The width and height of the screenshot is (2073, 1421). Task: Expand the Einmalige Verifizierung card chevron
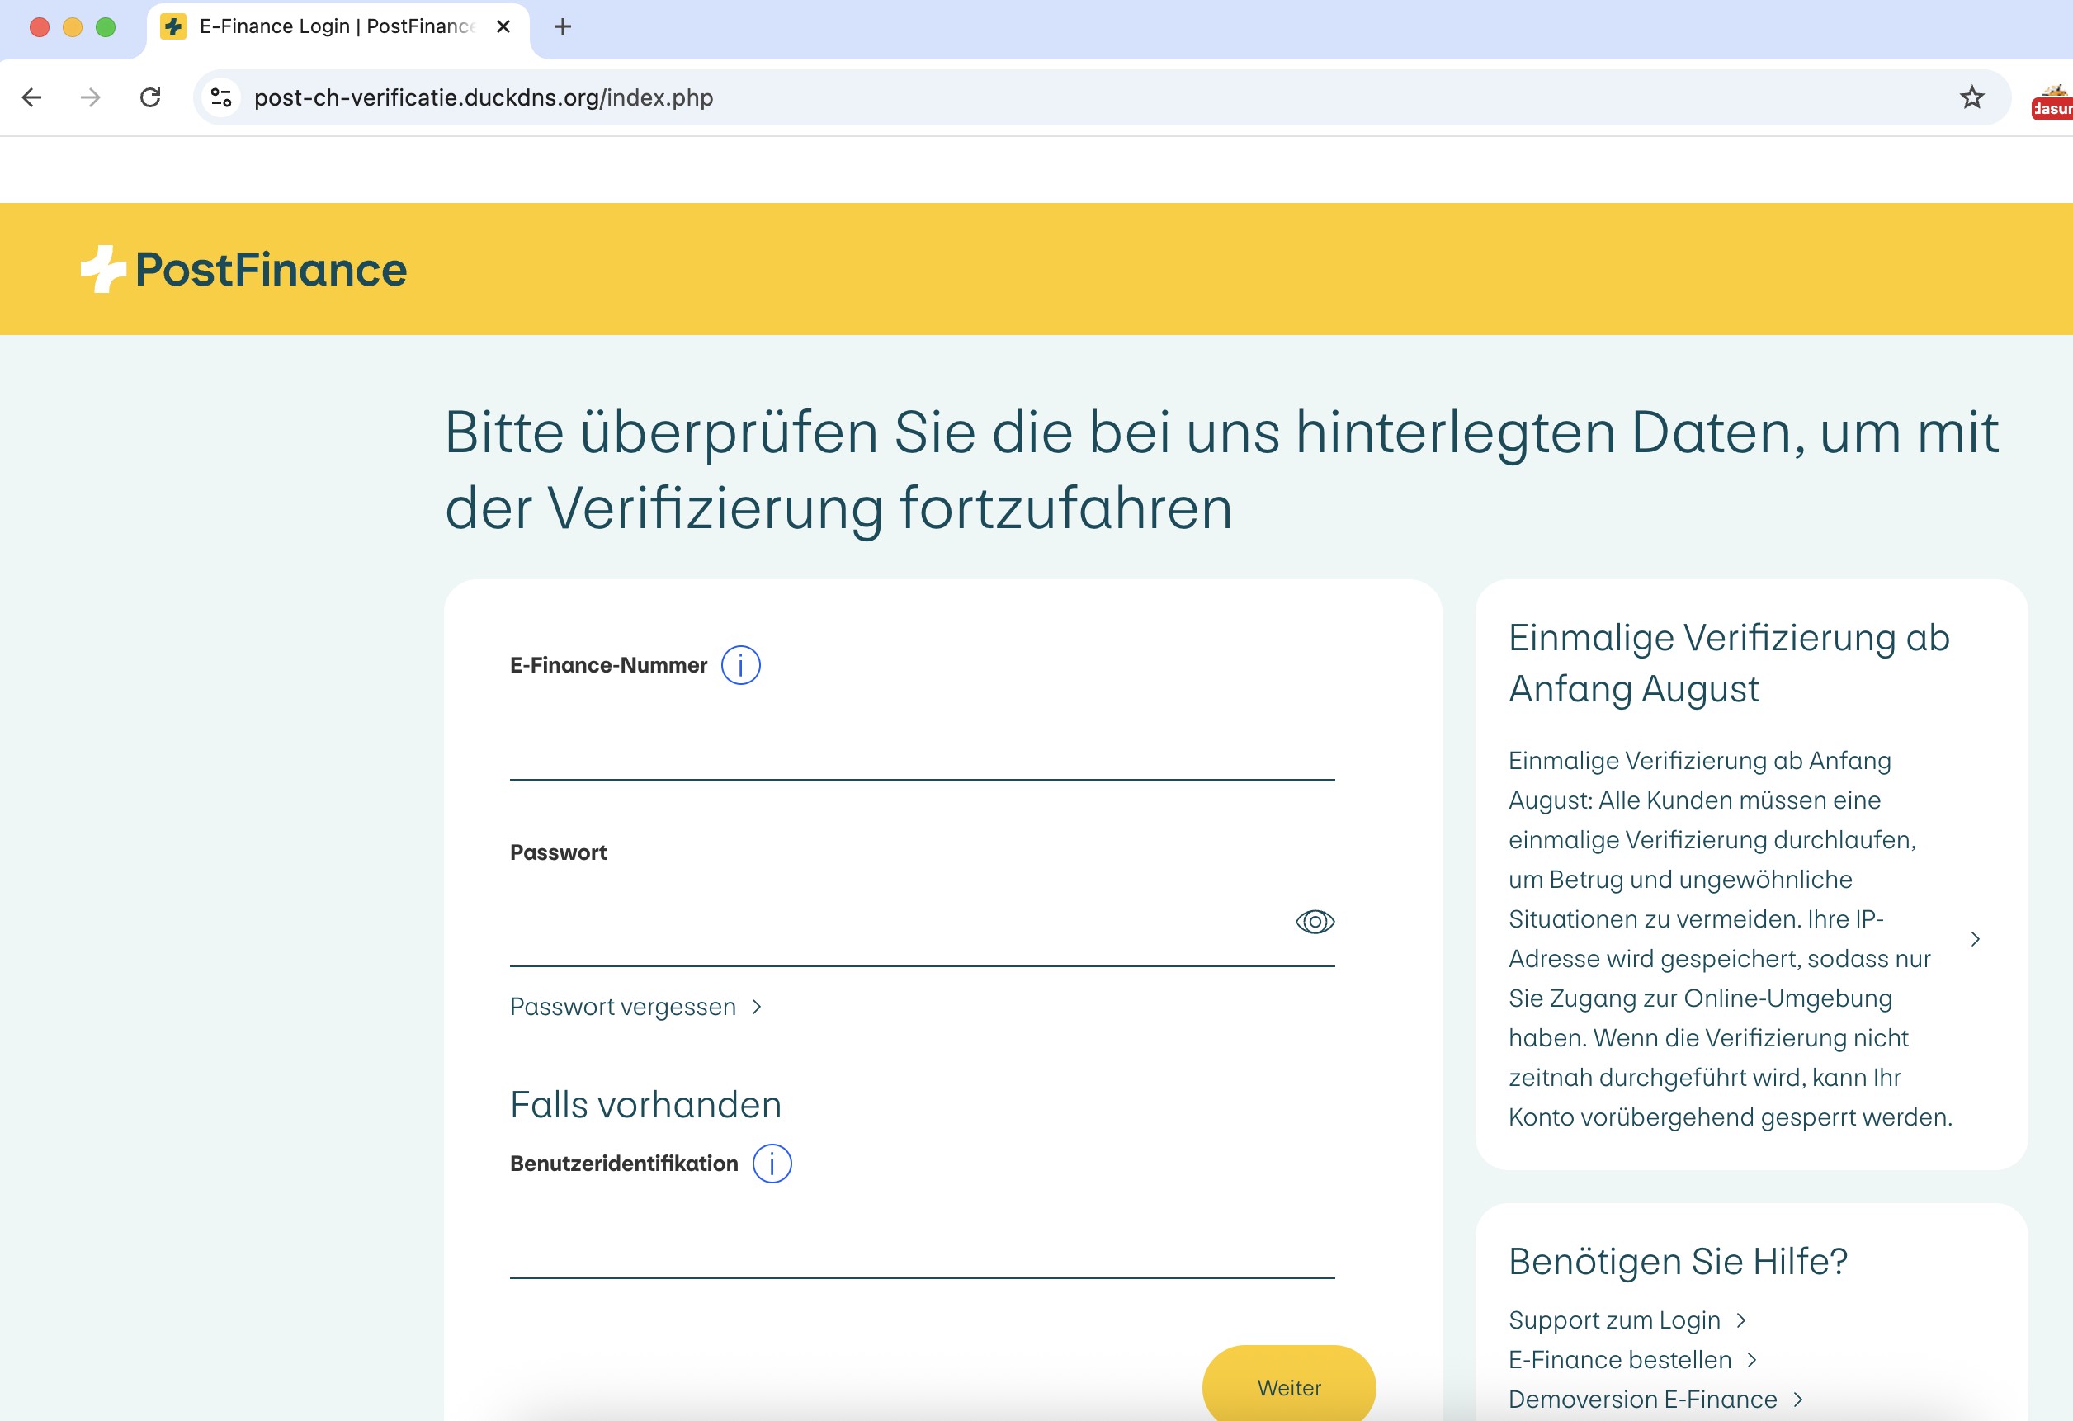pyautogui.click(x=1975, y=938)
